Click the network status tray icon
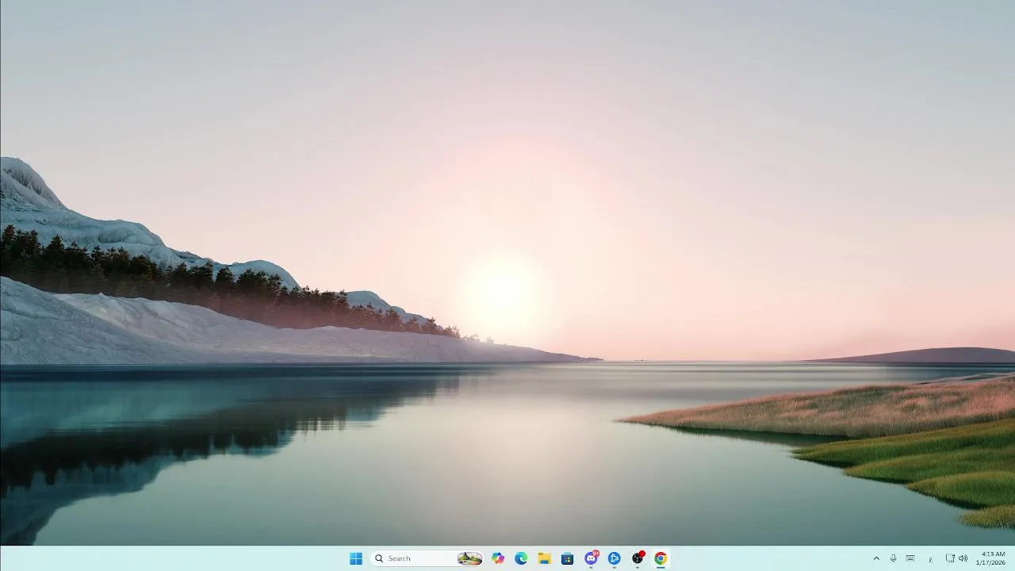Viewport: 1015px width, 571px height. tap(950, 558)
